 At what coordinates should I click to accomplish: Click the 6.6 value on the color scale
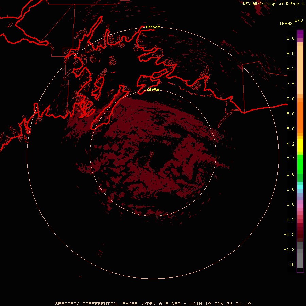[x=291, y=99]
